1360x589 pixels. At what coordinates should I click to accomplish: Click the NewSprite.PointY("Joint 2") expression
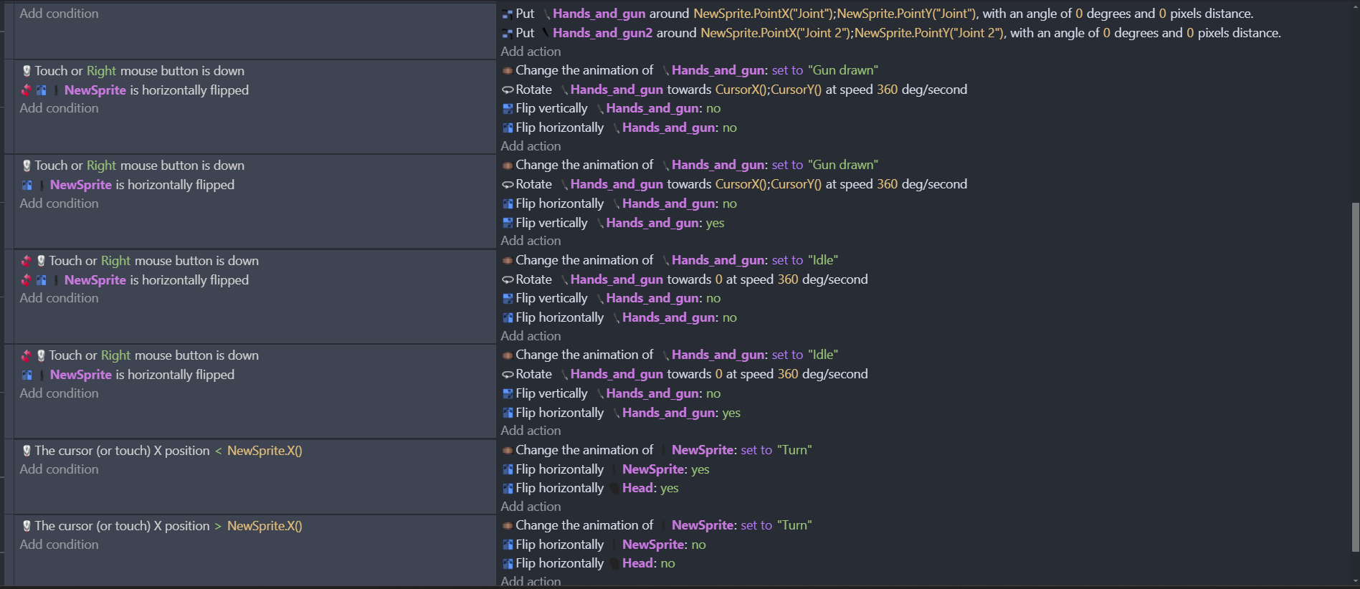coord(928,33)
